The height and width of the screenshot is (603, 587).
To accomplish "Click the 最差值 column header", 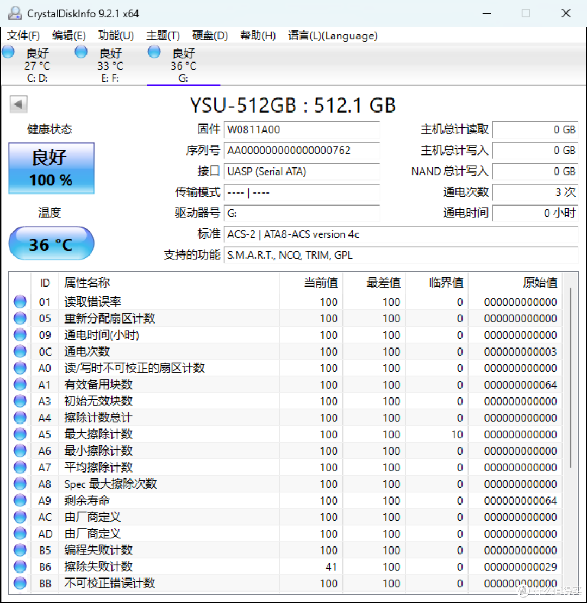I will pyautogui.click(x=374, y=283).
